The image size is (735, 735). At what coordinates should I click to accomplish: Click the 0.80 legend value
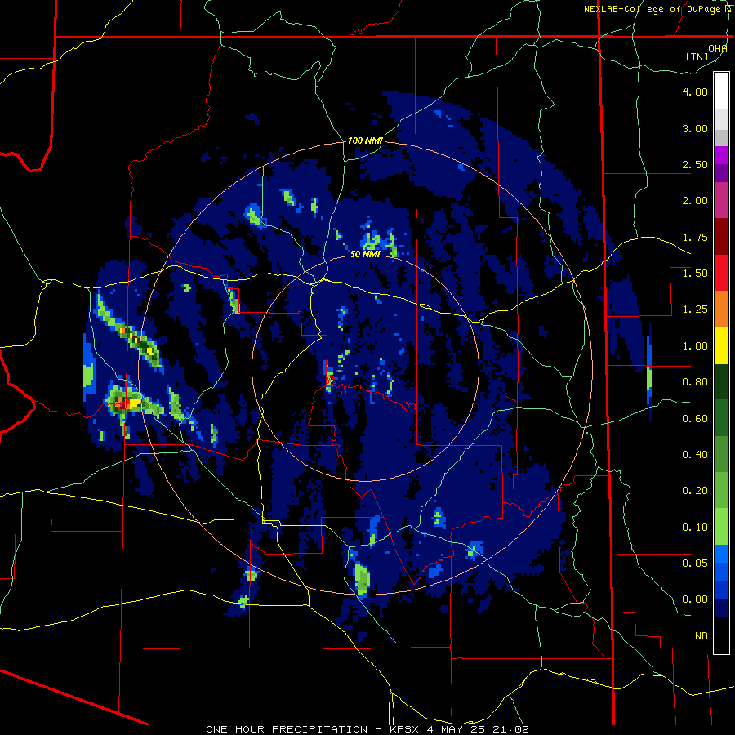pos(695,382)
